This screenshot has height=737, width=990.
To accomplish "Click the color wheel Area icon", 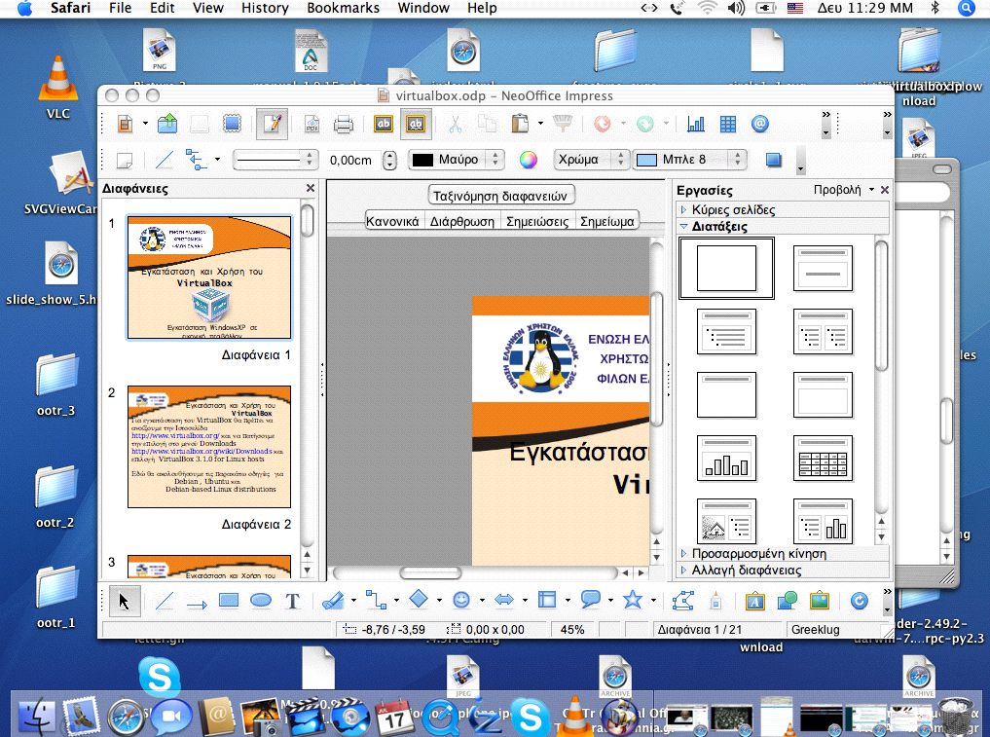I will click(529, 160).
